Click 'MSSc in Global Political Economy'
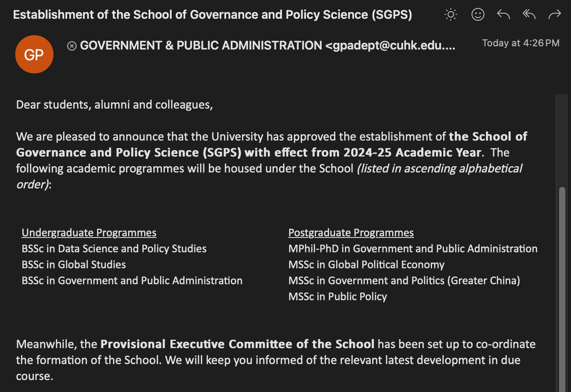The image size is (571, 392). tap(366, 265)
